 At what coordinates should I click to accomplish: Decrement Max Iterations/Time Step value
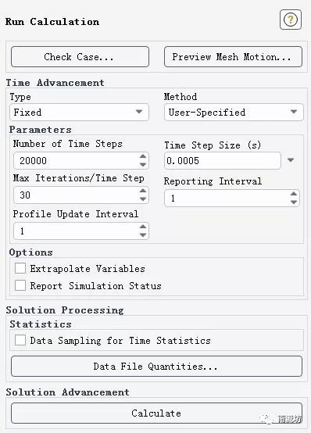pos(143,199)
